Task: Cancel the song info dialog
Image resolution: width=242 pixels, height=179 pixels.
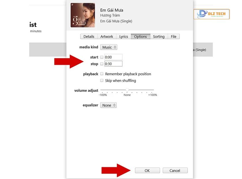Action: click(x=175, y=171)
